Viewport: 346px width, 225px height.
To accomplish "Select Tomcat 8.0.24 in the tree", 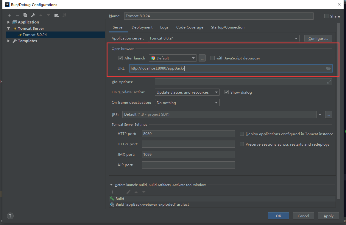I will click(x=56, y=34).
